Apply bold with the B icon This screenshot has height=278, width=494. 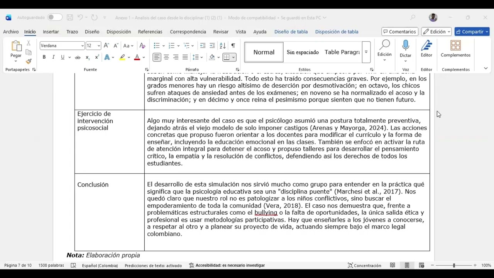(44, 57)
